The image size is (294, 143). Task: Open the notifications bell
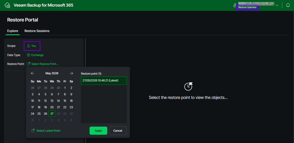(288, 5)
